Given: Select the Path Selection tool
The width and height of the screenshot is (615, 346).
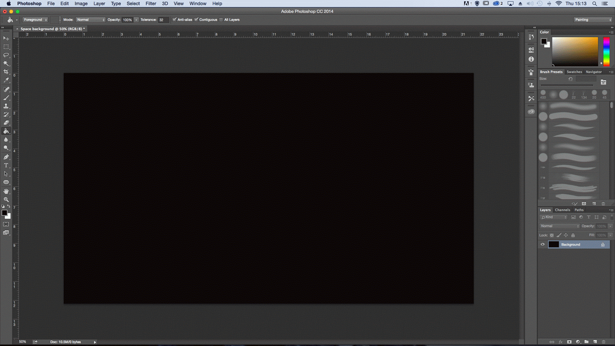Looking at the screenshot, I should (6, 174).
